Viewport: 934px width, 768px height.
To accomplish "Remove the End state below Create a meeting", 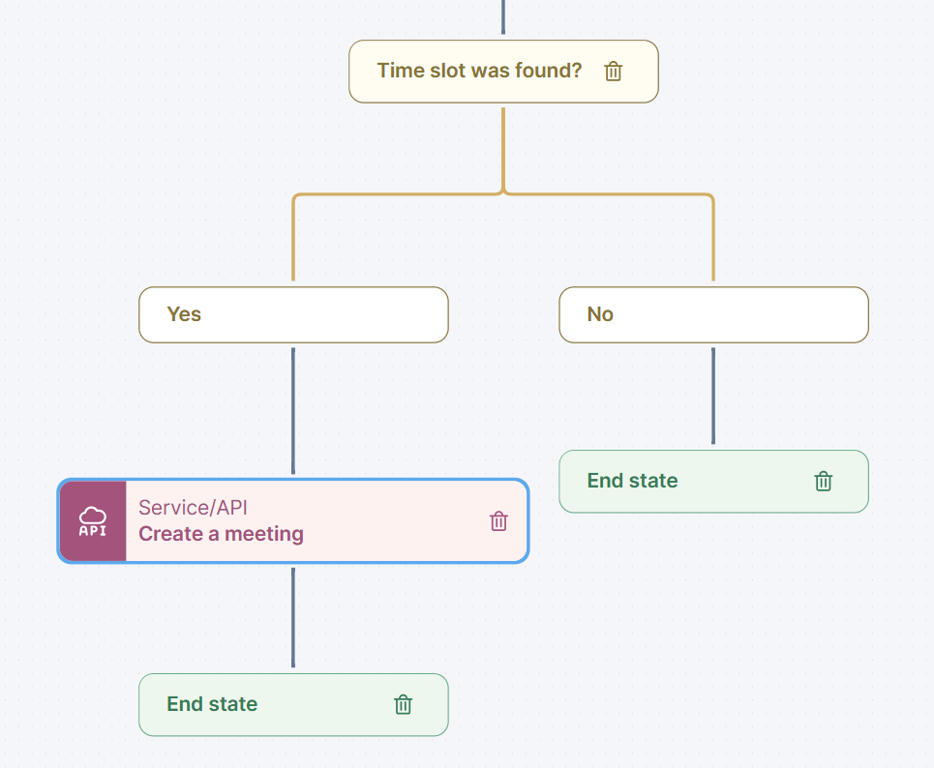I will (x=404, y=704).
